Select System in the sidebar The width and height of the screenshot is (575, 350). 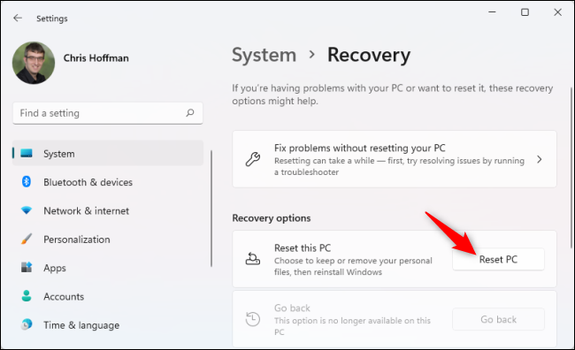108,153
